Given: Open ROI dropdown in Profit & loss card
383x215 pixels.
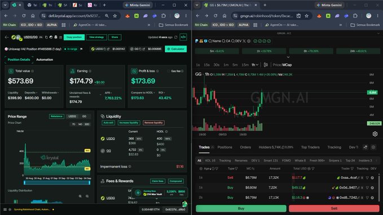Looking at the screenshot, I should (x=162, y=93).
